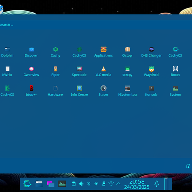Open Octopi package manager
This screenshot has width=192, height=192.
127,52
